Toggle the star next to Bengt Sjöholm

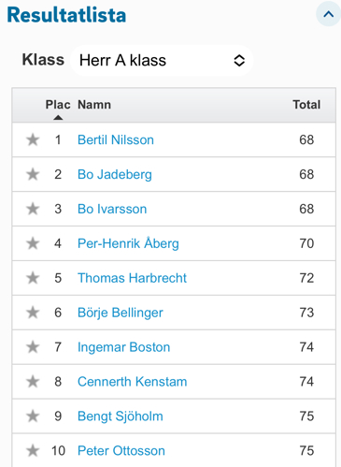tap(33, 416)
